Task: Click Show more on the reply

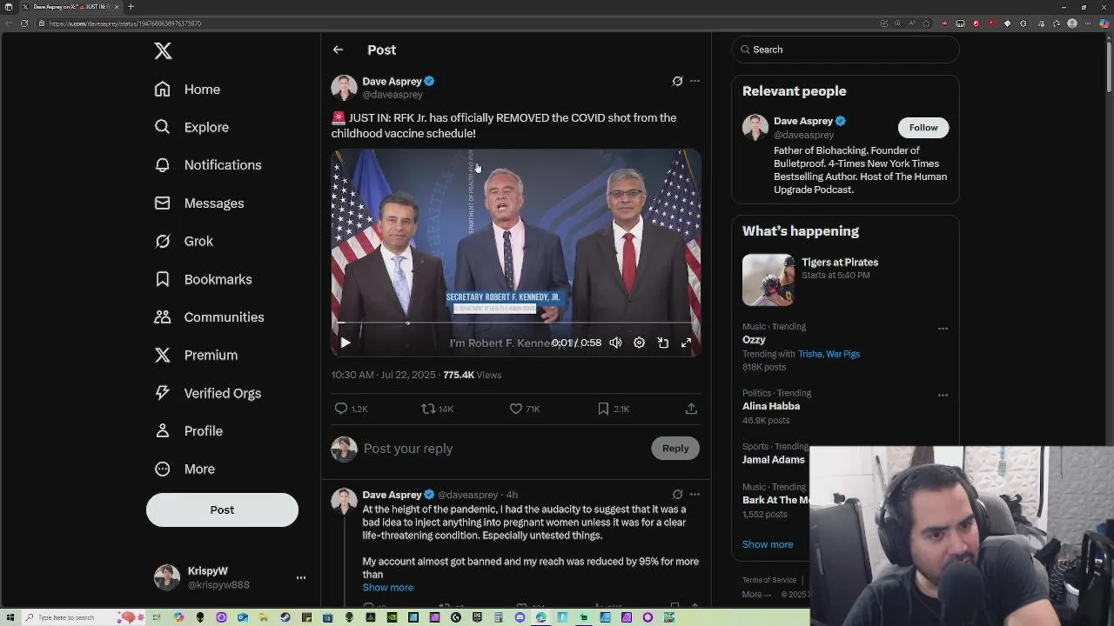Action: (388, 588)
